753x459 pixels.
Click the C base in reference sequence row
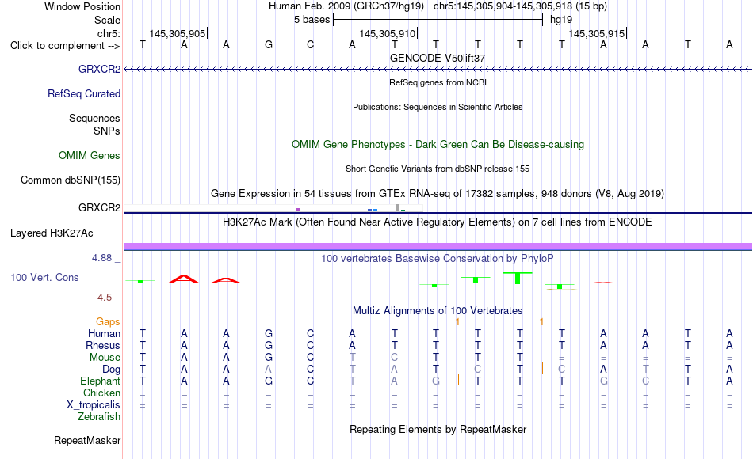310,45
